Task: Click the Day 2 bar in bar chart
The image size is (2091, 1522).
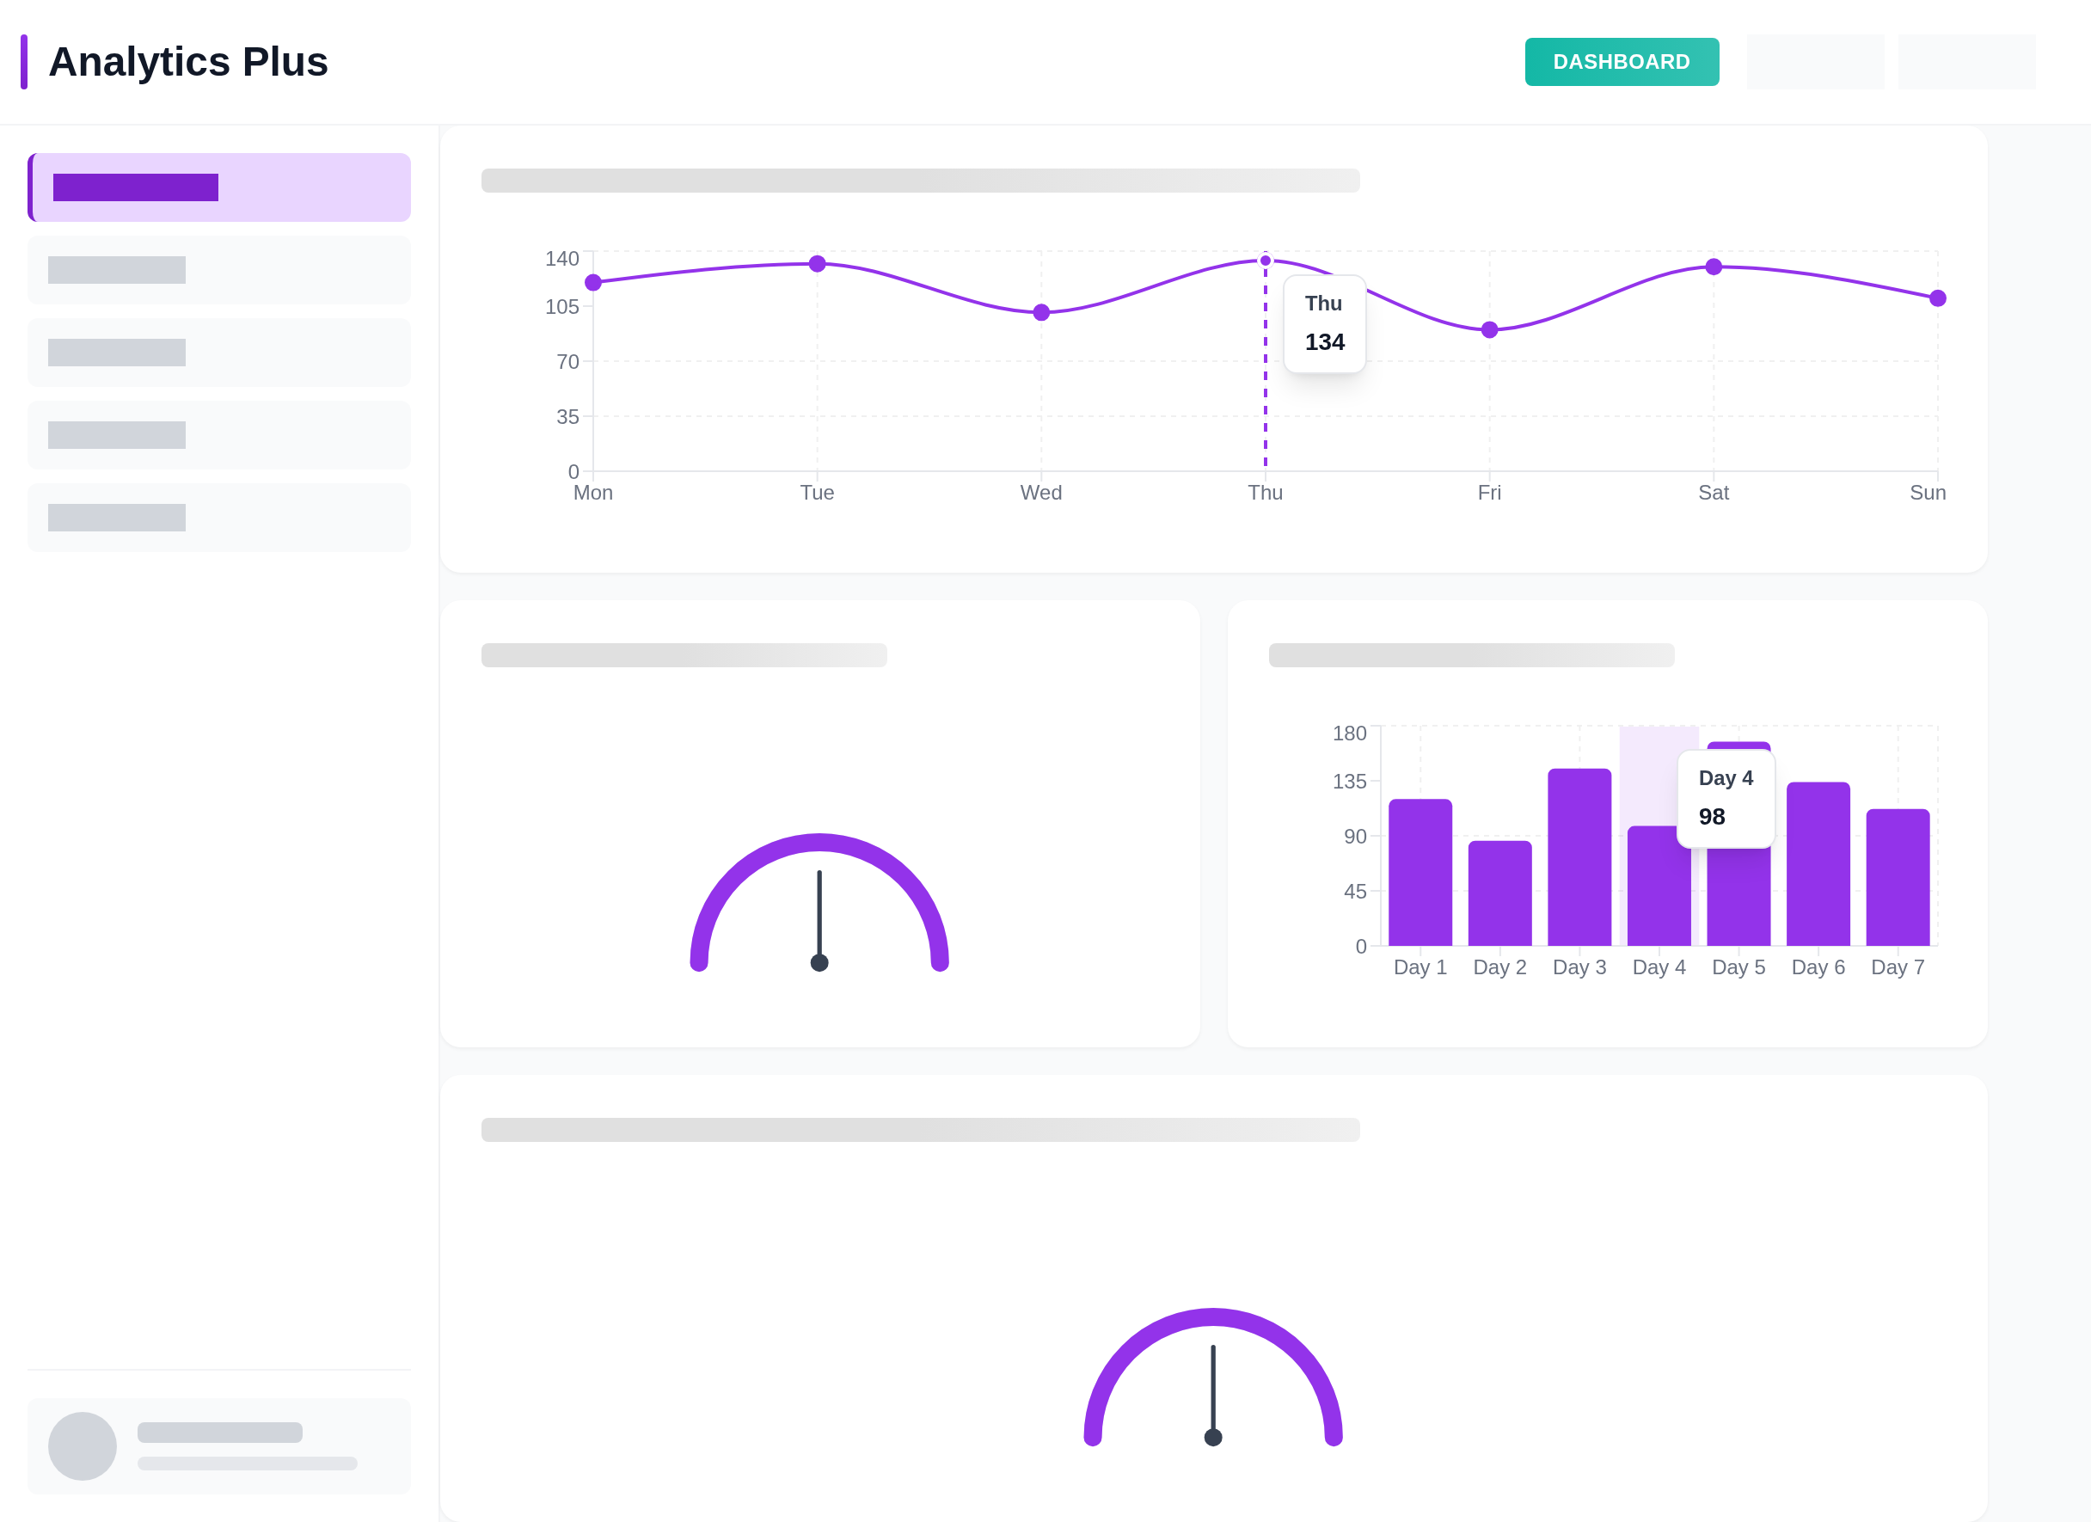Action: click(x=1499, y=893)
